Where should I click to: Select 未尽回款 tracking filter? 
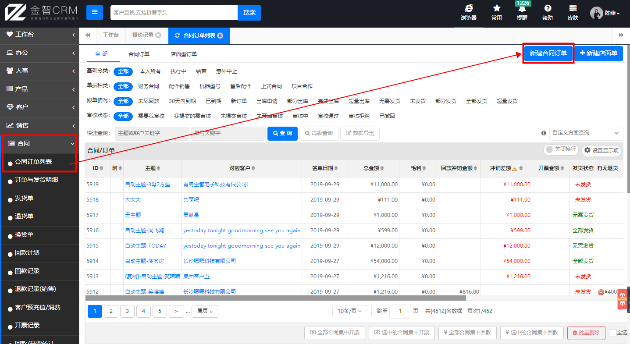pyautogui.click(x=149, y=101)
